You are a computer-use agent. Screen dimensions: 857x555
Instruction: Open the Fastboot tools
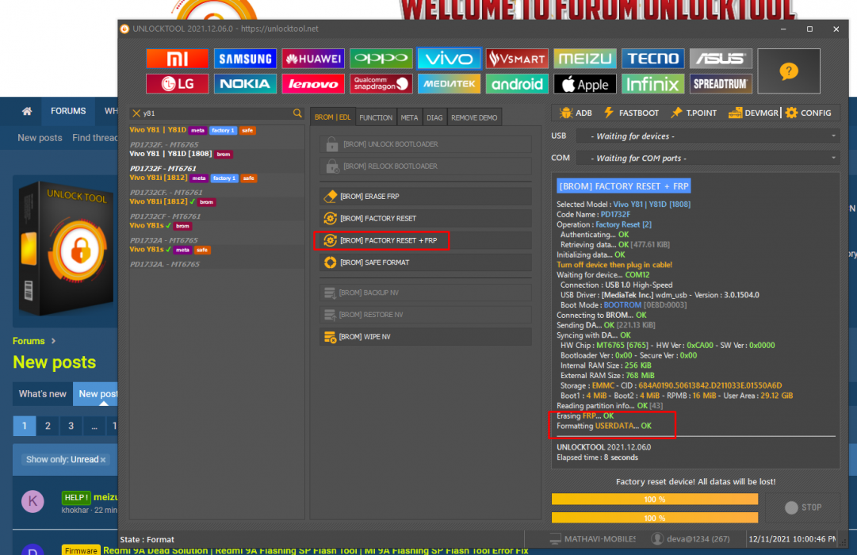point(631,113)
